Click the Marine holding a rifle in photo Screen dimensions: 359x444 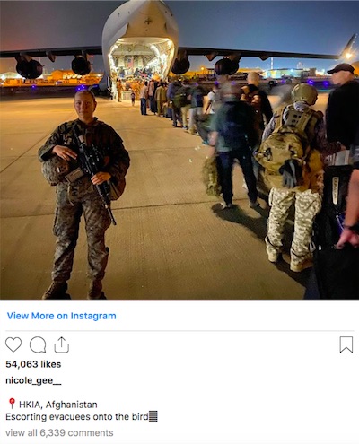[x=83, y=195]
